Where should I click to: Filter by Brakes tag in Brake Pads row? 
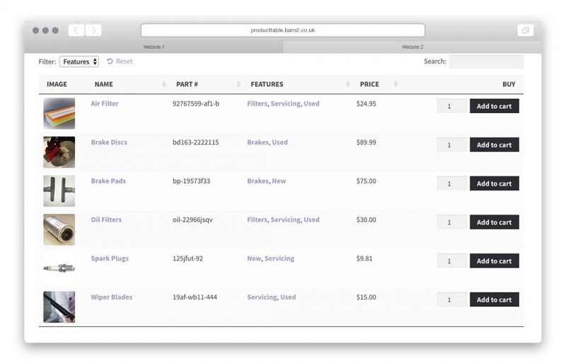coord(258,181)
